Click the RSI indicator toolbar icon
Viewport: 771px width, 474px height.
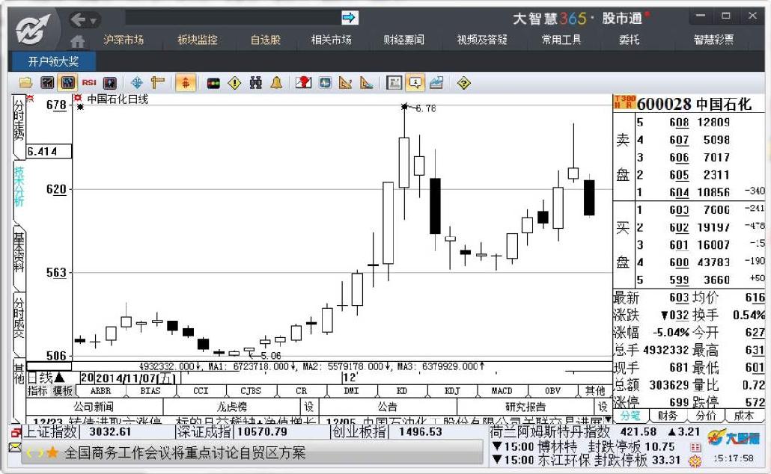89,83
